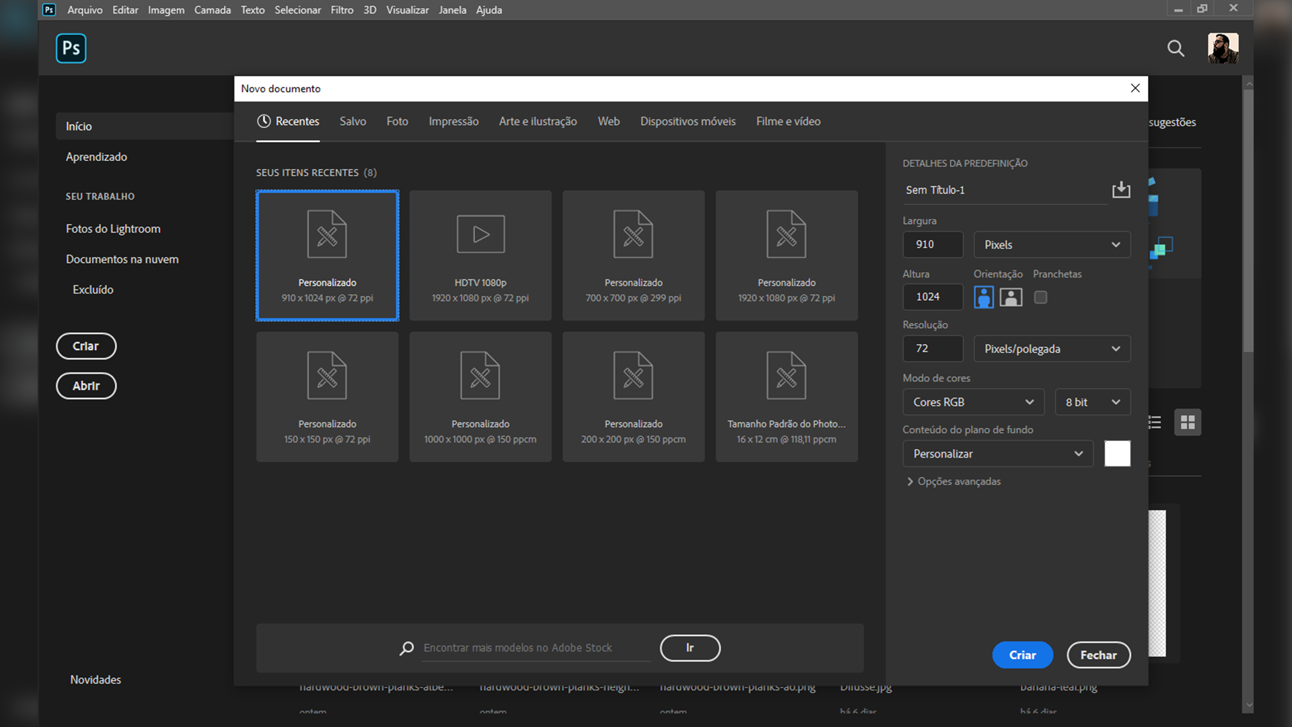Screen dimensions: 1292x727
Task: Click the Fechar button
Action: click(1098, 655)
